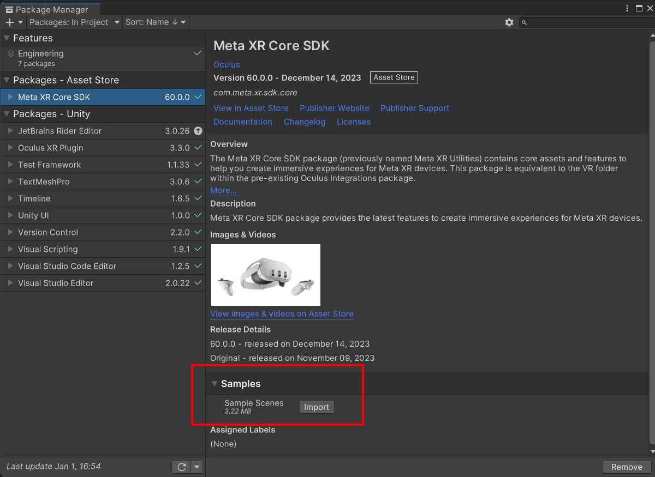Viewport: 655px width, 477px height.
Task: Click the package search field
Action: (x=585, y=22)
